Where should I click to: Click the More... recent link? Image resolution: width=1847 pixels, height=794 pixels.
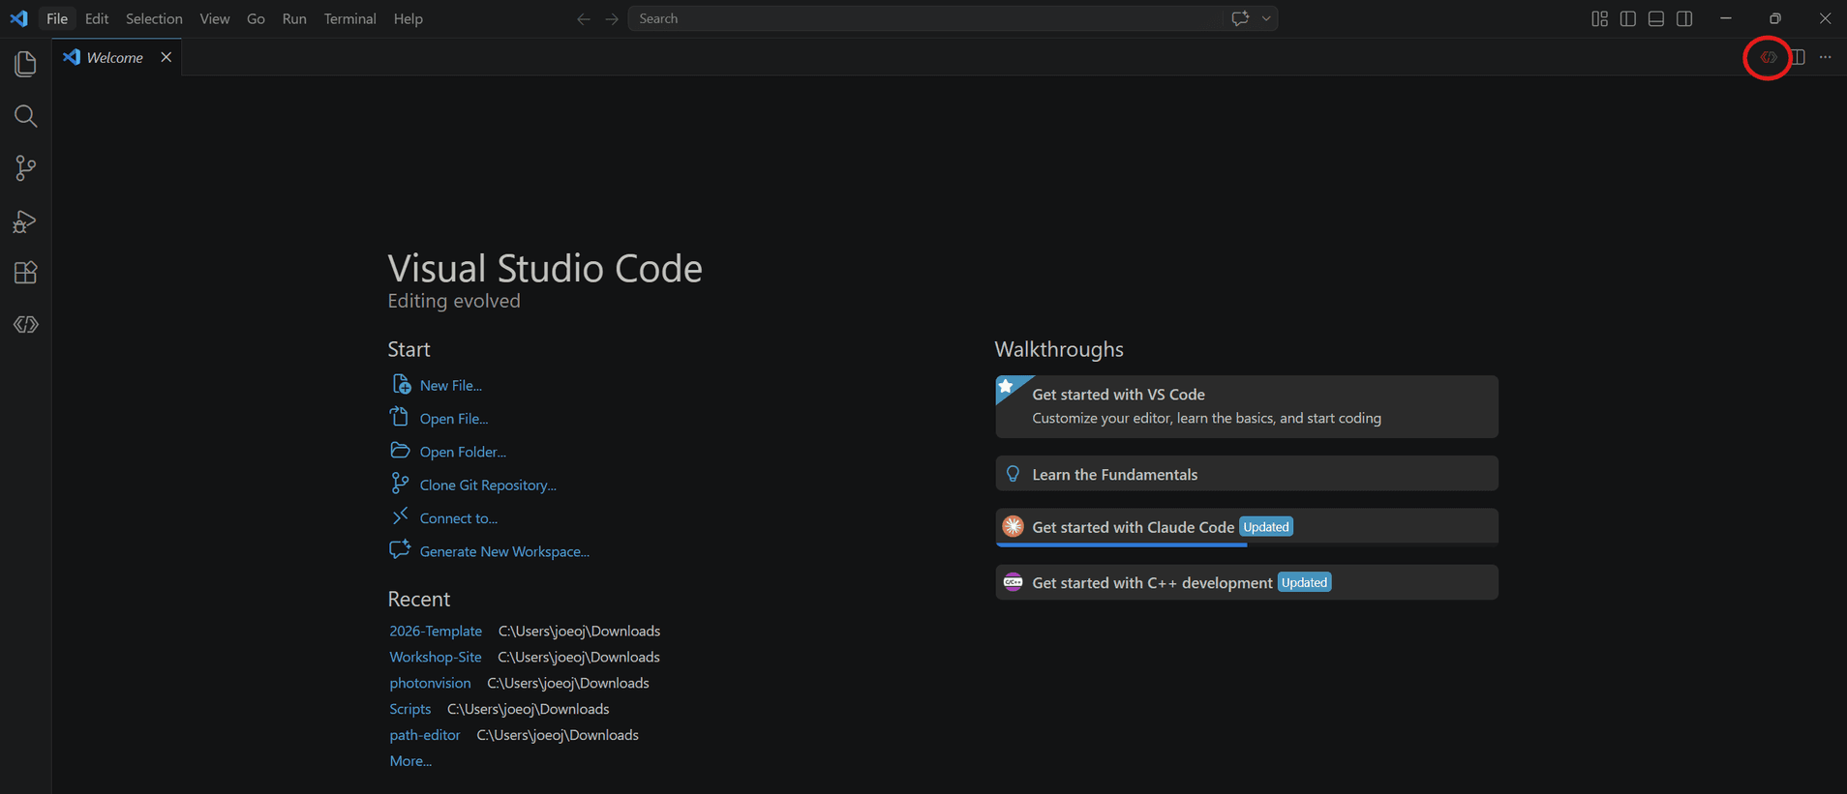pyautogui.click(x=410, y=761)
